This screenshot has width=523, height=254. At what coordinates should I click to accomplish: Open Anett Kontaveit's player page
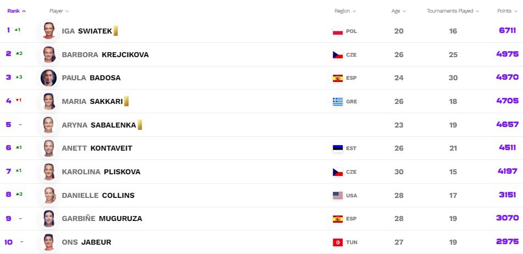click(x=97, y=148)
